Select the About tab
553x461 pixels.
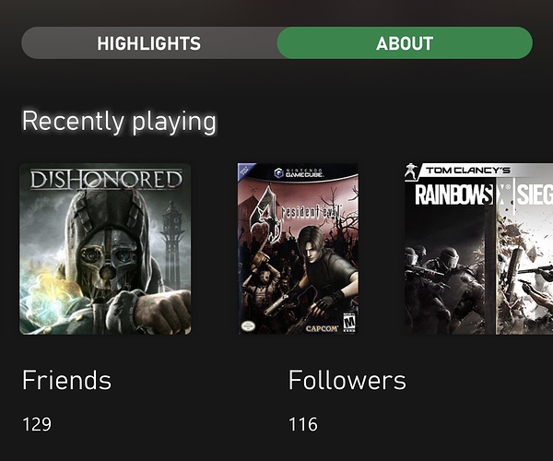(405, 43)
